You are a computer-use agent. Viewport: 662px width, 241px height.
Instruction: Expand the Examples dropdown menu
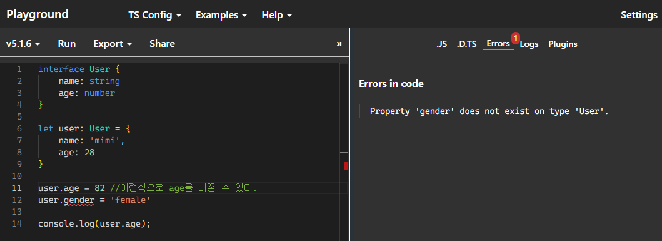tap(221, 15)
